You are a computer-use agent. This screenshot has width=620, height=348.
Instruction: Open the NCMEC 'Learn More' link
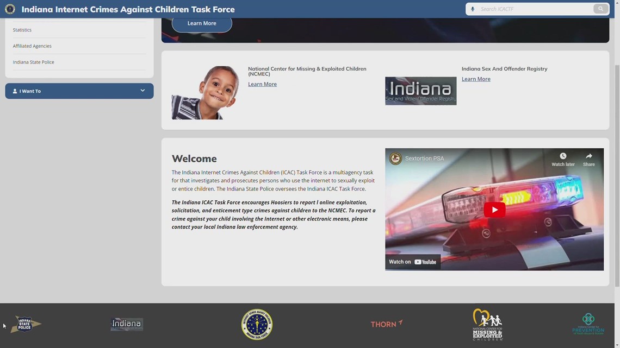point(262,84)
